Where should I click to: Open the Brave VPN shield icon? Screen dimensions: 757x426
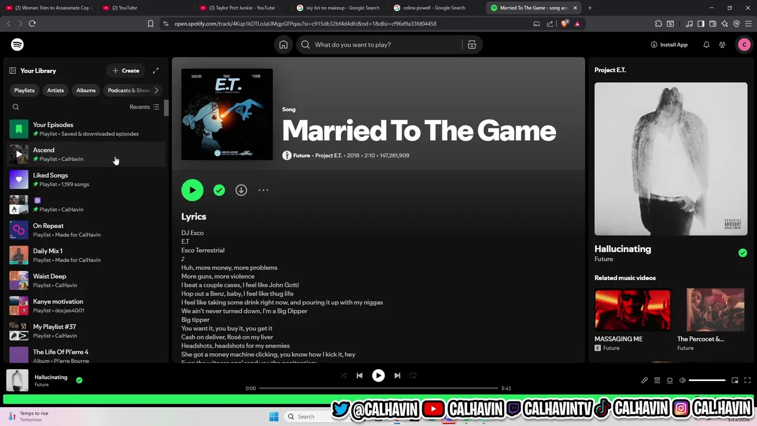click(736, 24)
